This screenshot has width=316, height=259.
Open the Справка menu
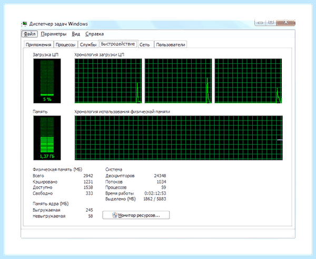(94, 34)
